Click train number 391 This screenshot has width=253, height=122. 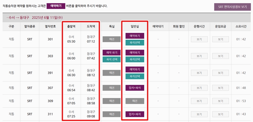[50, 73]
